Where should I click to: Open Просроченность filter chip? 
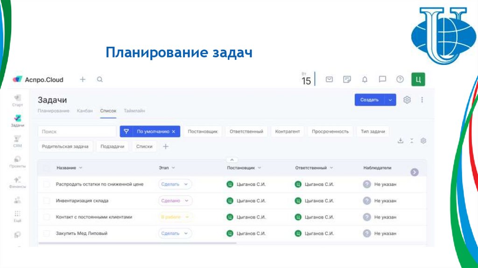tap(330, 132)
